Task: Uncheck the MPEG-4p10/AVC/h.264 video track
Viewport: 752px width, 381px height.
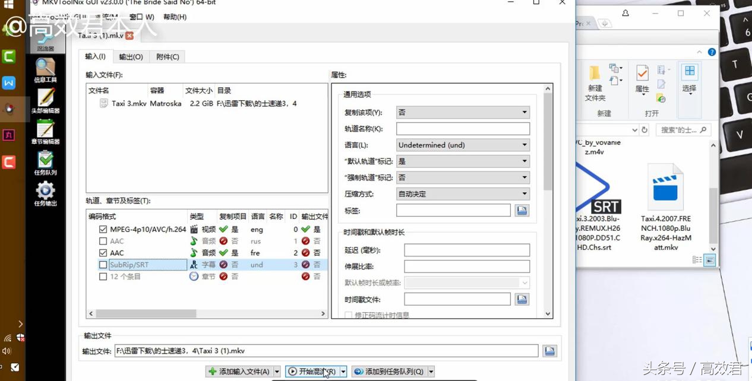Action: 103,229
